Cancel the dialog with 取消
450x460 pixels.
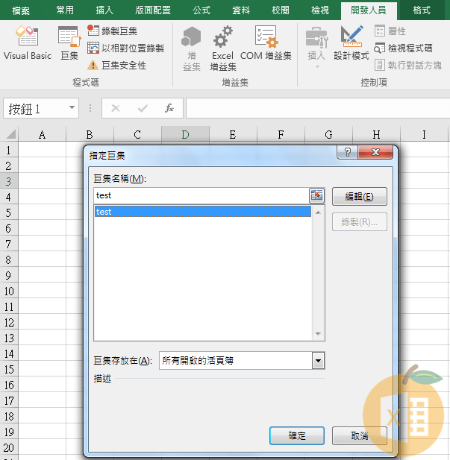[x=359, y=435]
